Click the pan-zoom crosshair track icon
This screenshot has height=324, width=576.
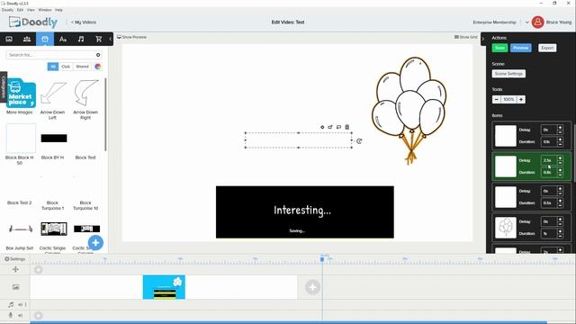pyautogui.click(x=15, y=269)
